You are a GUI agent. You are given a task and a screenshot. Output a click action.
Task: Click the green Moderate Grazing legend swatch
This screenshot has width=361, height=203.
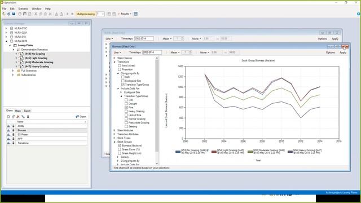pyautogui.click(x=250, y=152)
